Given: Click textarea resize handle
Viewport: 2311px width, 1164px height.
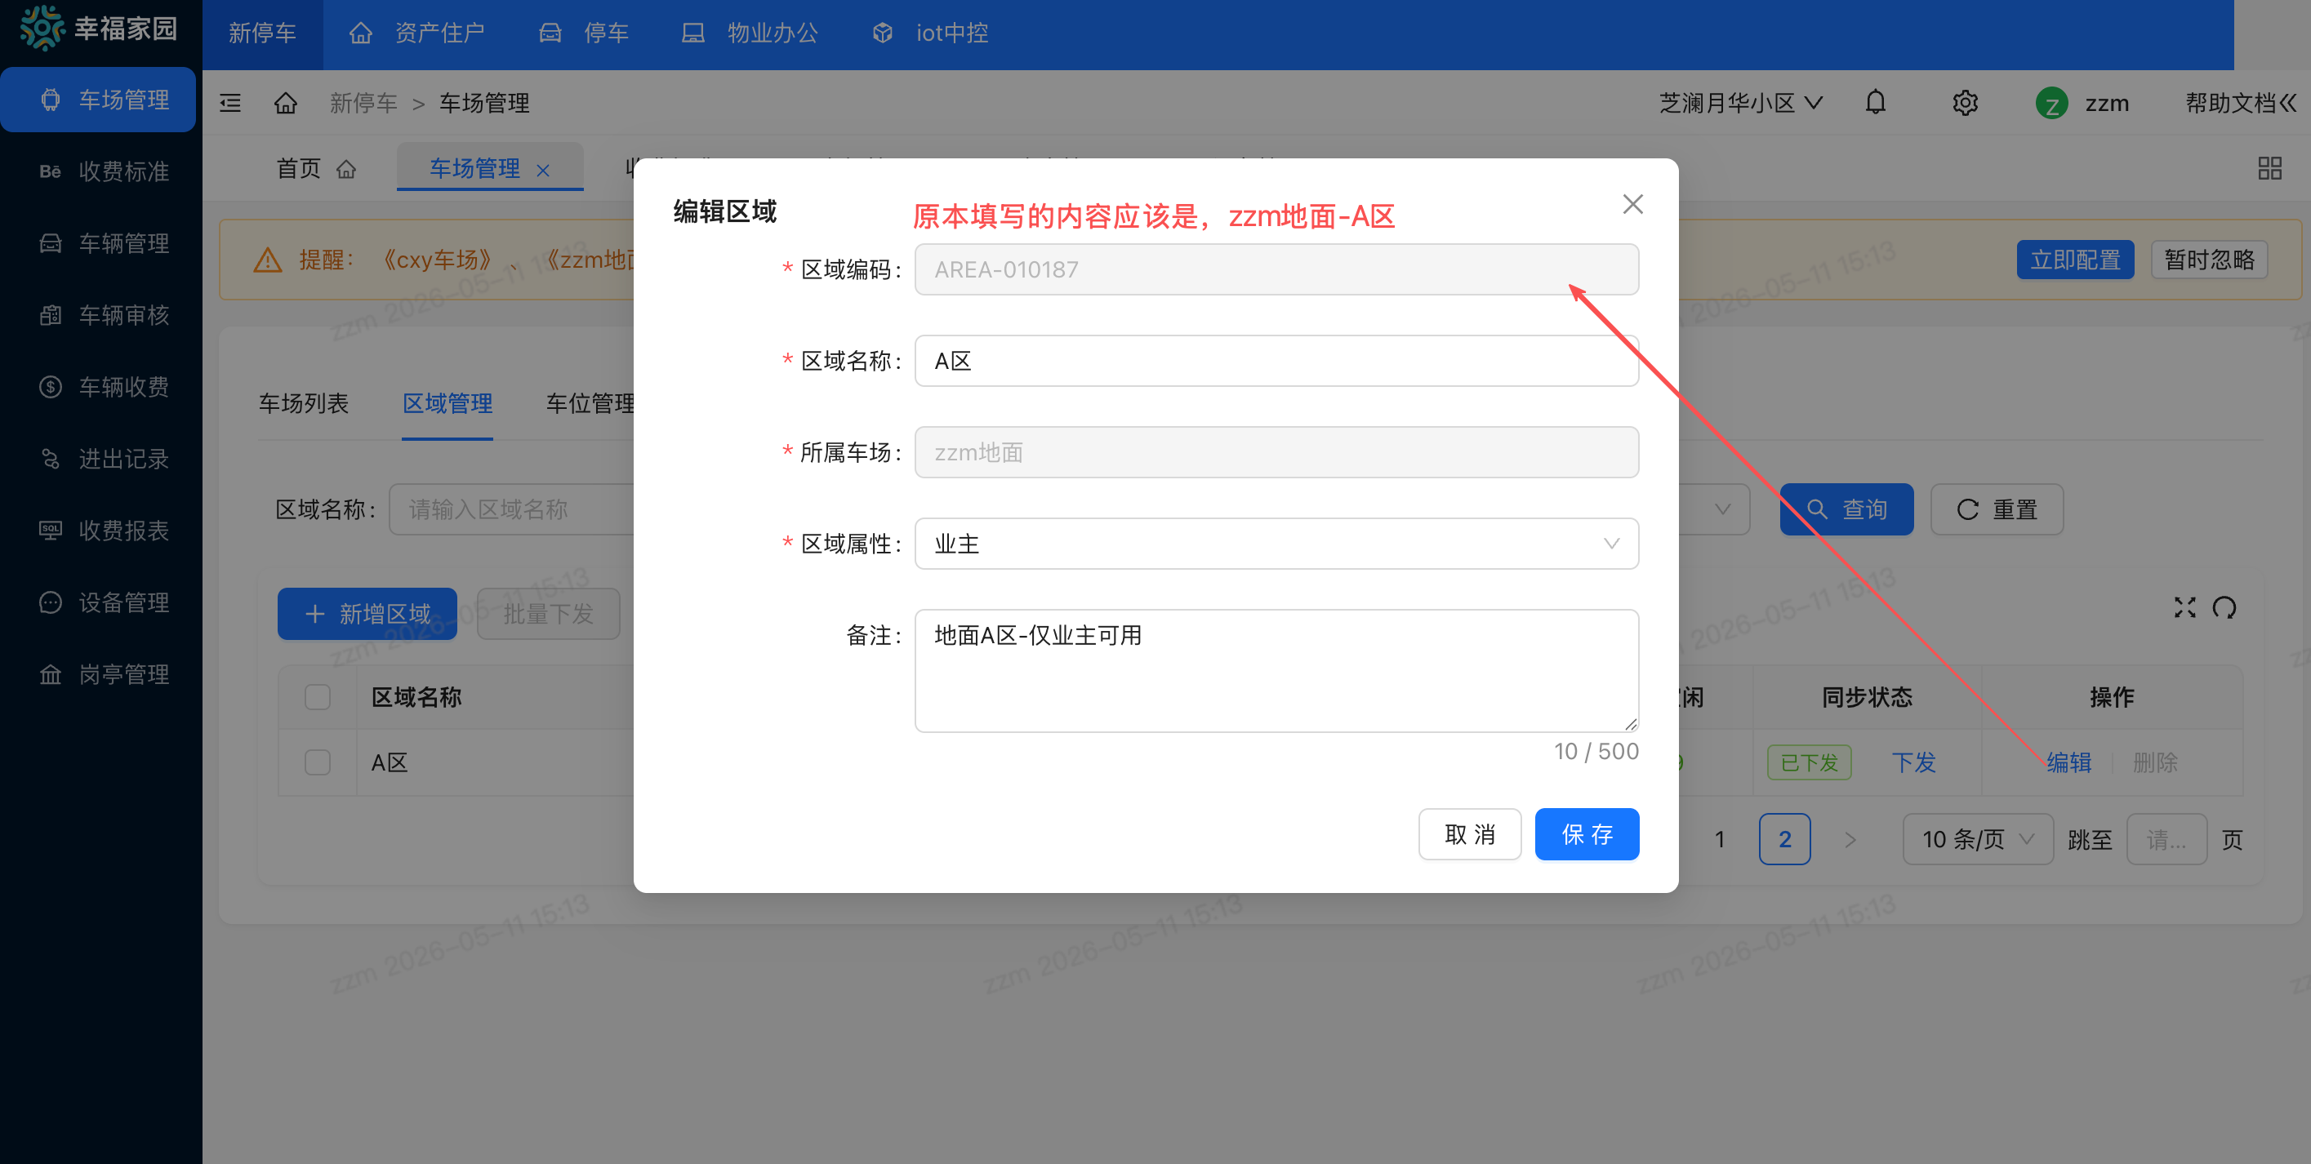Looking at the screenshot, I should pyautogui.click(x=1630, y=724).
